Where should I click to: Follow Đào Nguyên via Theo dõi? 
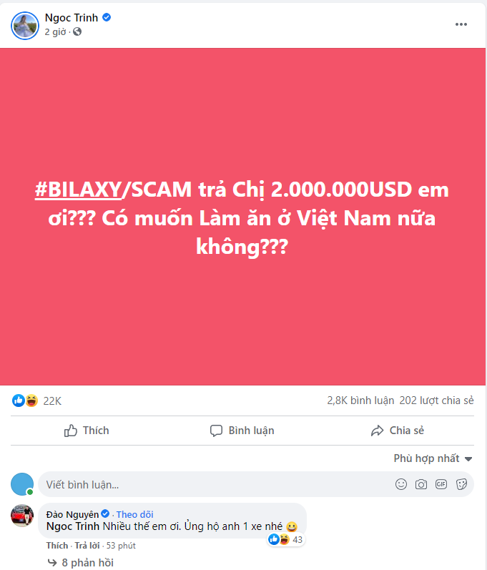(x=135, y=514)
